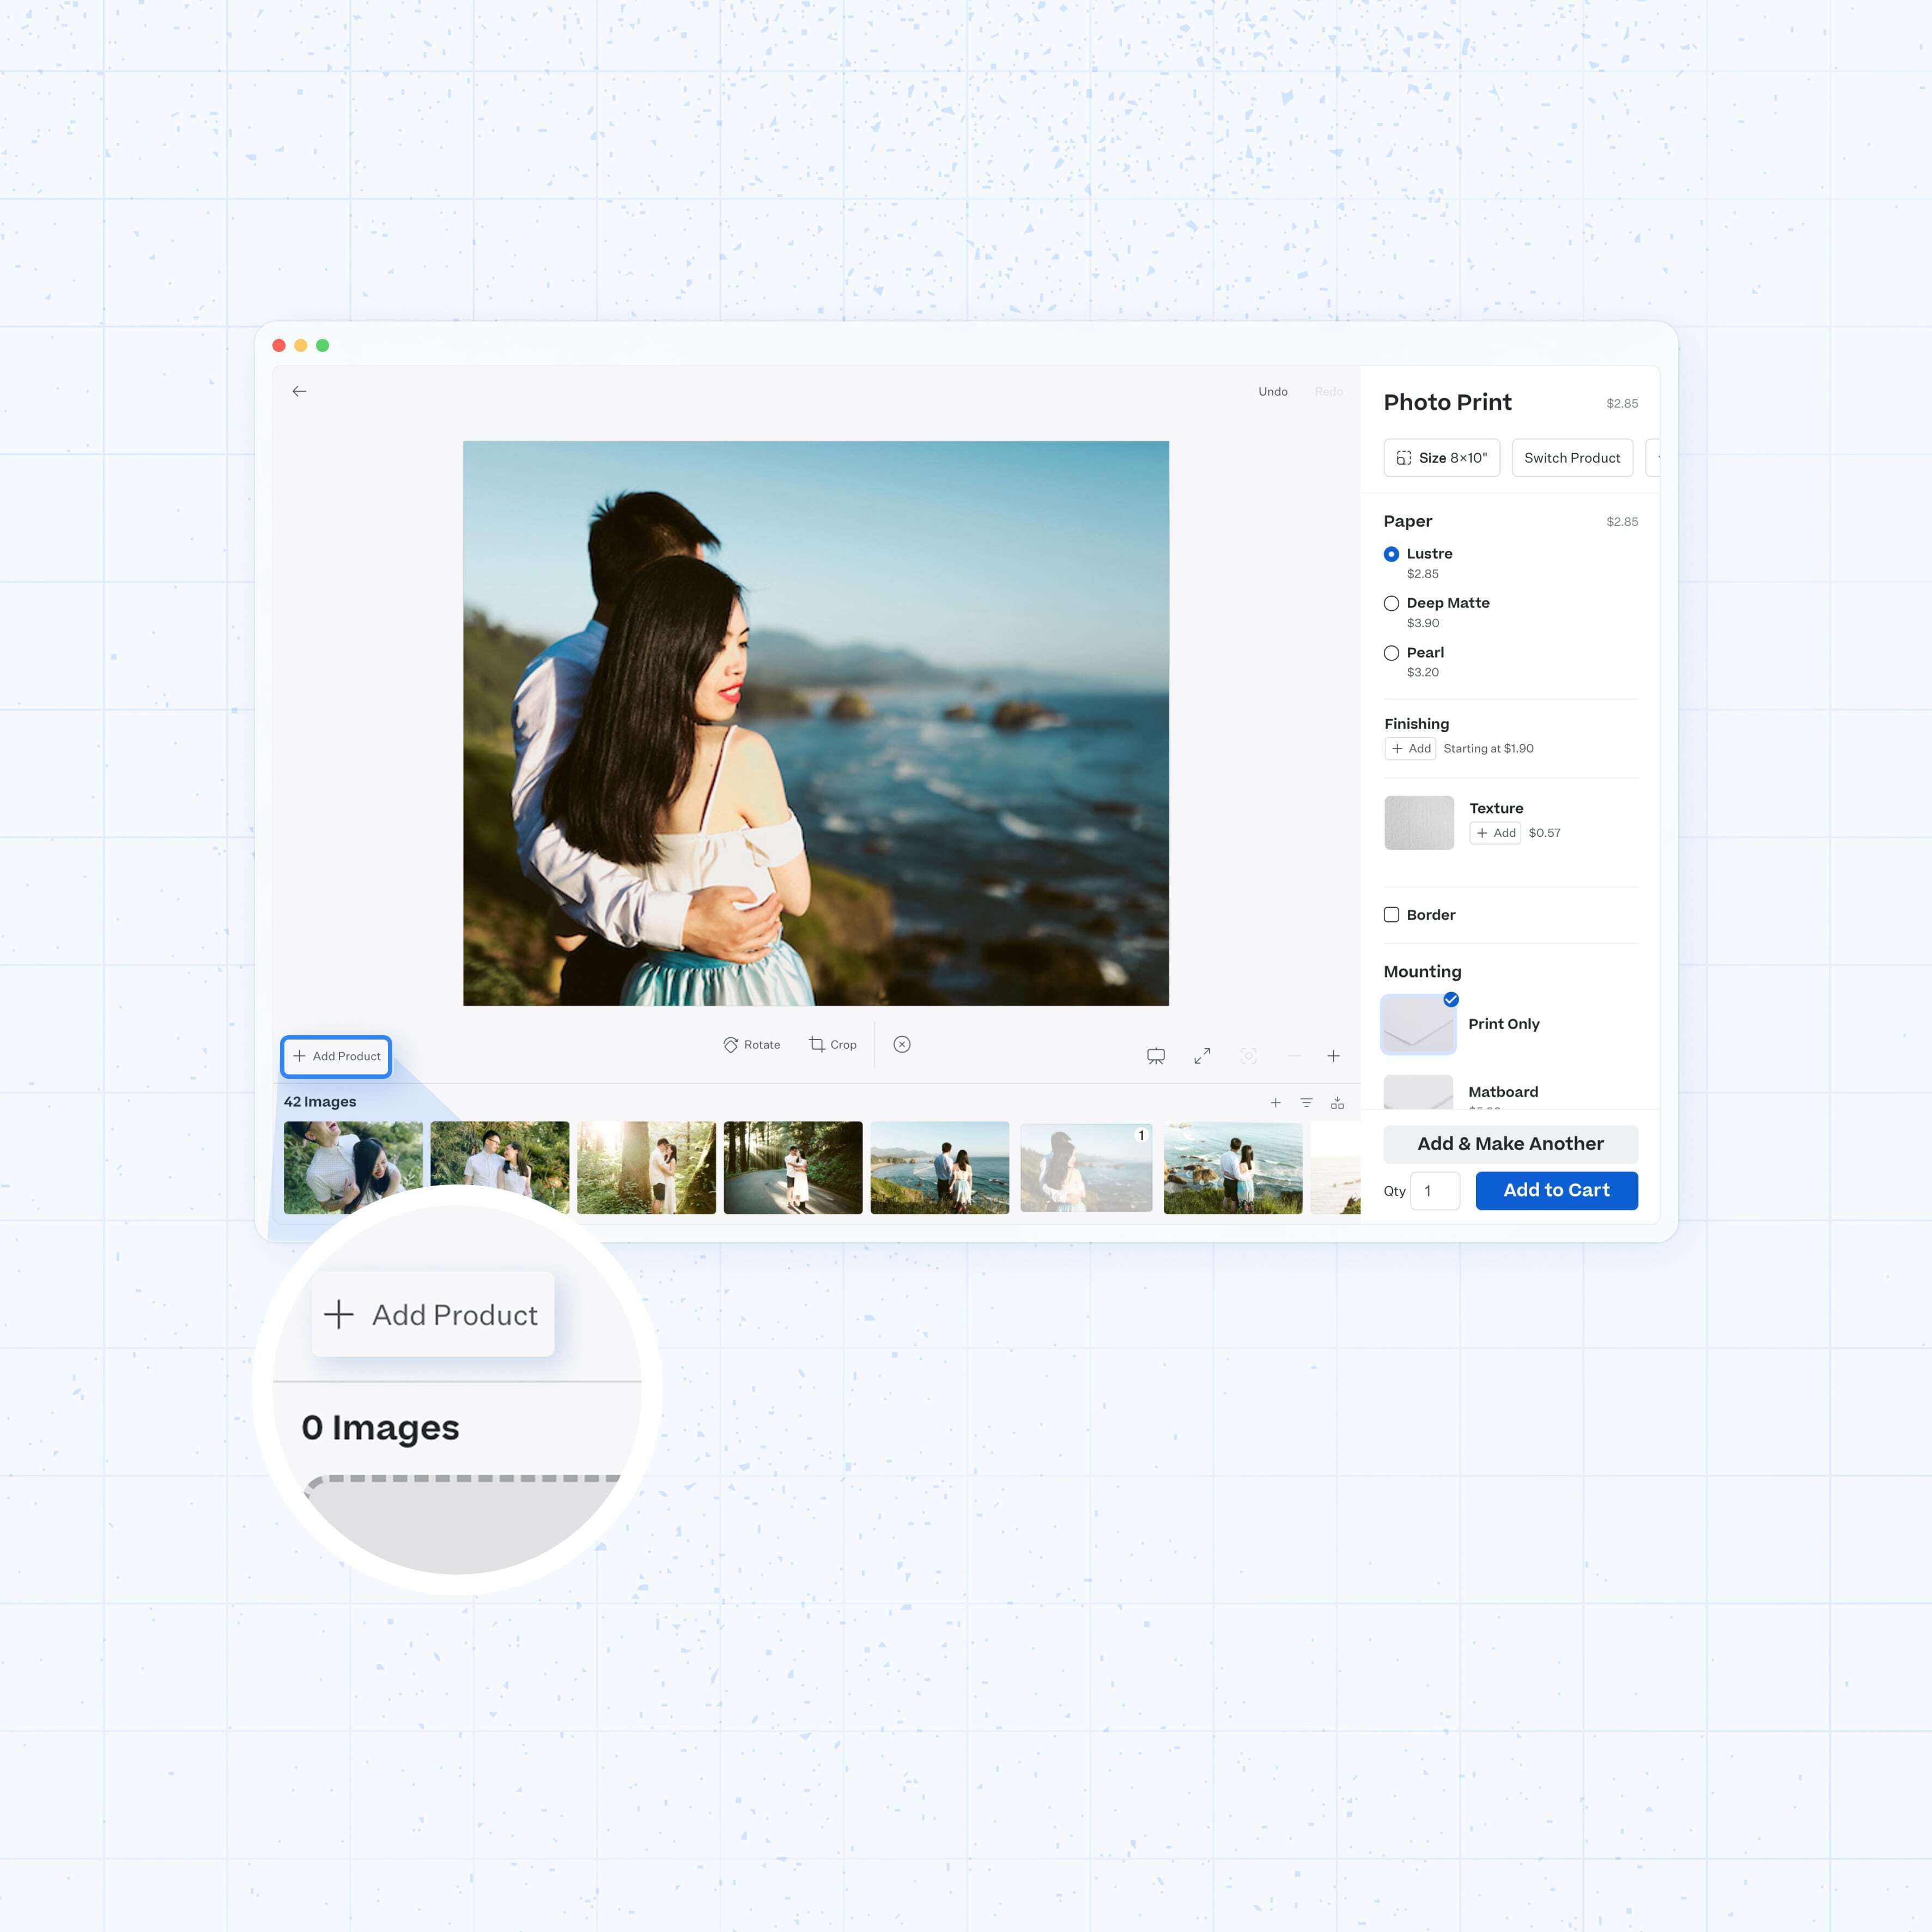Open the Size 8×10" selector

pyautogui.click(x=1441, y=458)
